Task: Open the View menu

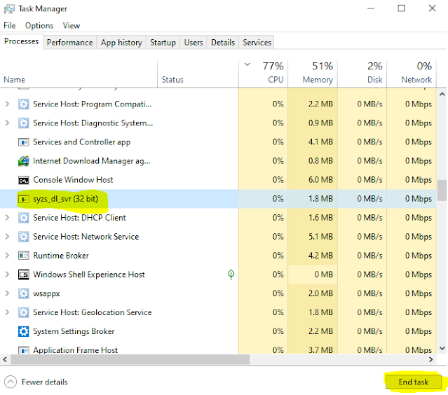Action: pyautogui.click(x=71, y=26)
